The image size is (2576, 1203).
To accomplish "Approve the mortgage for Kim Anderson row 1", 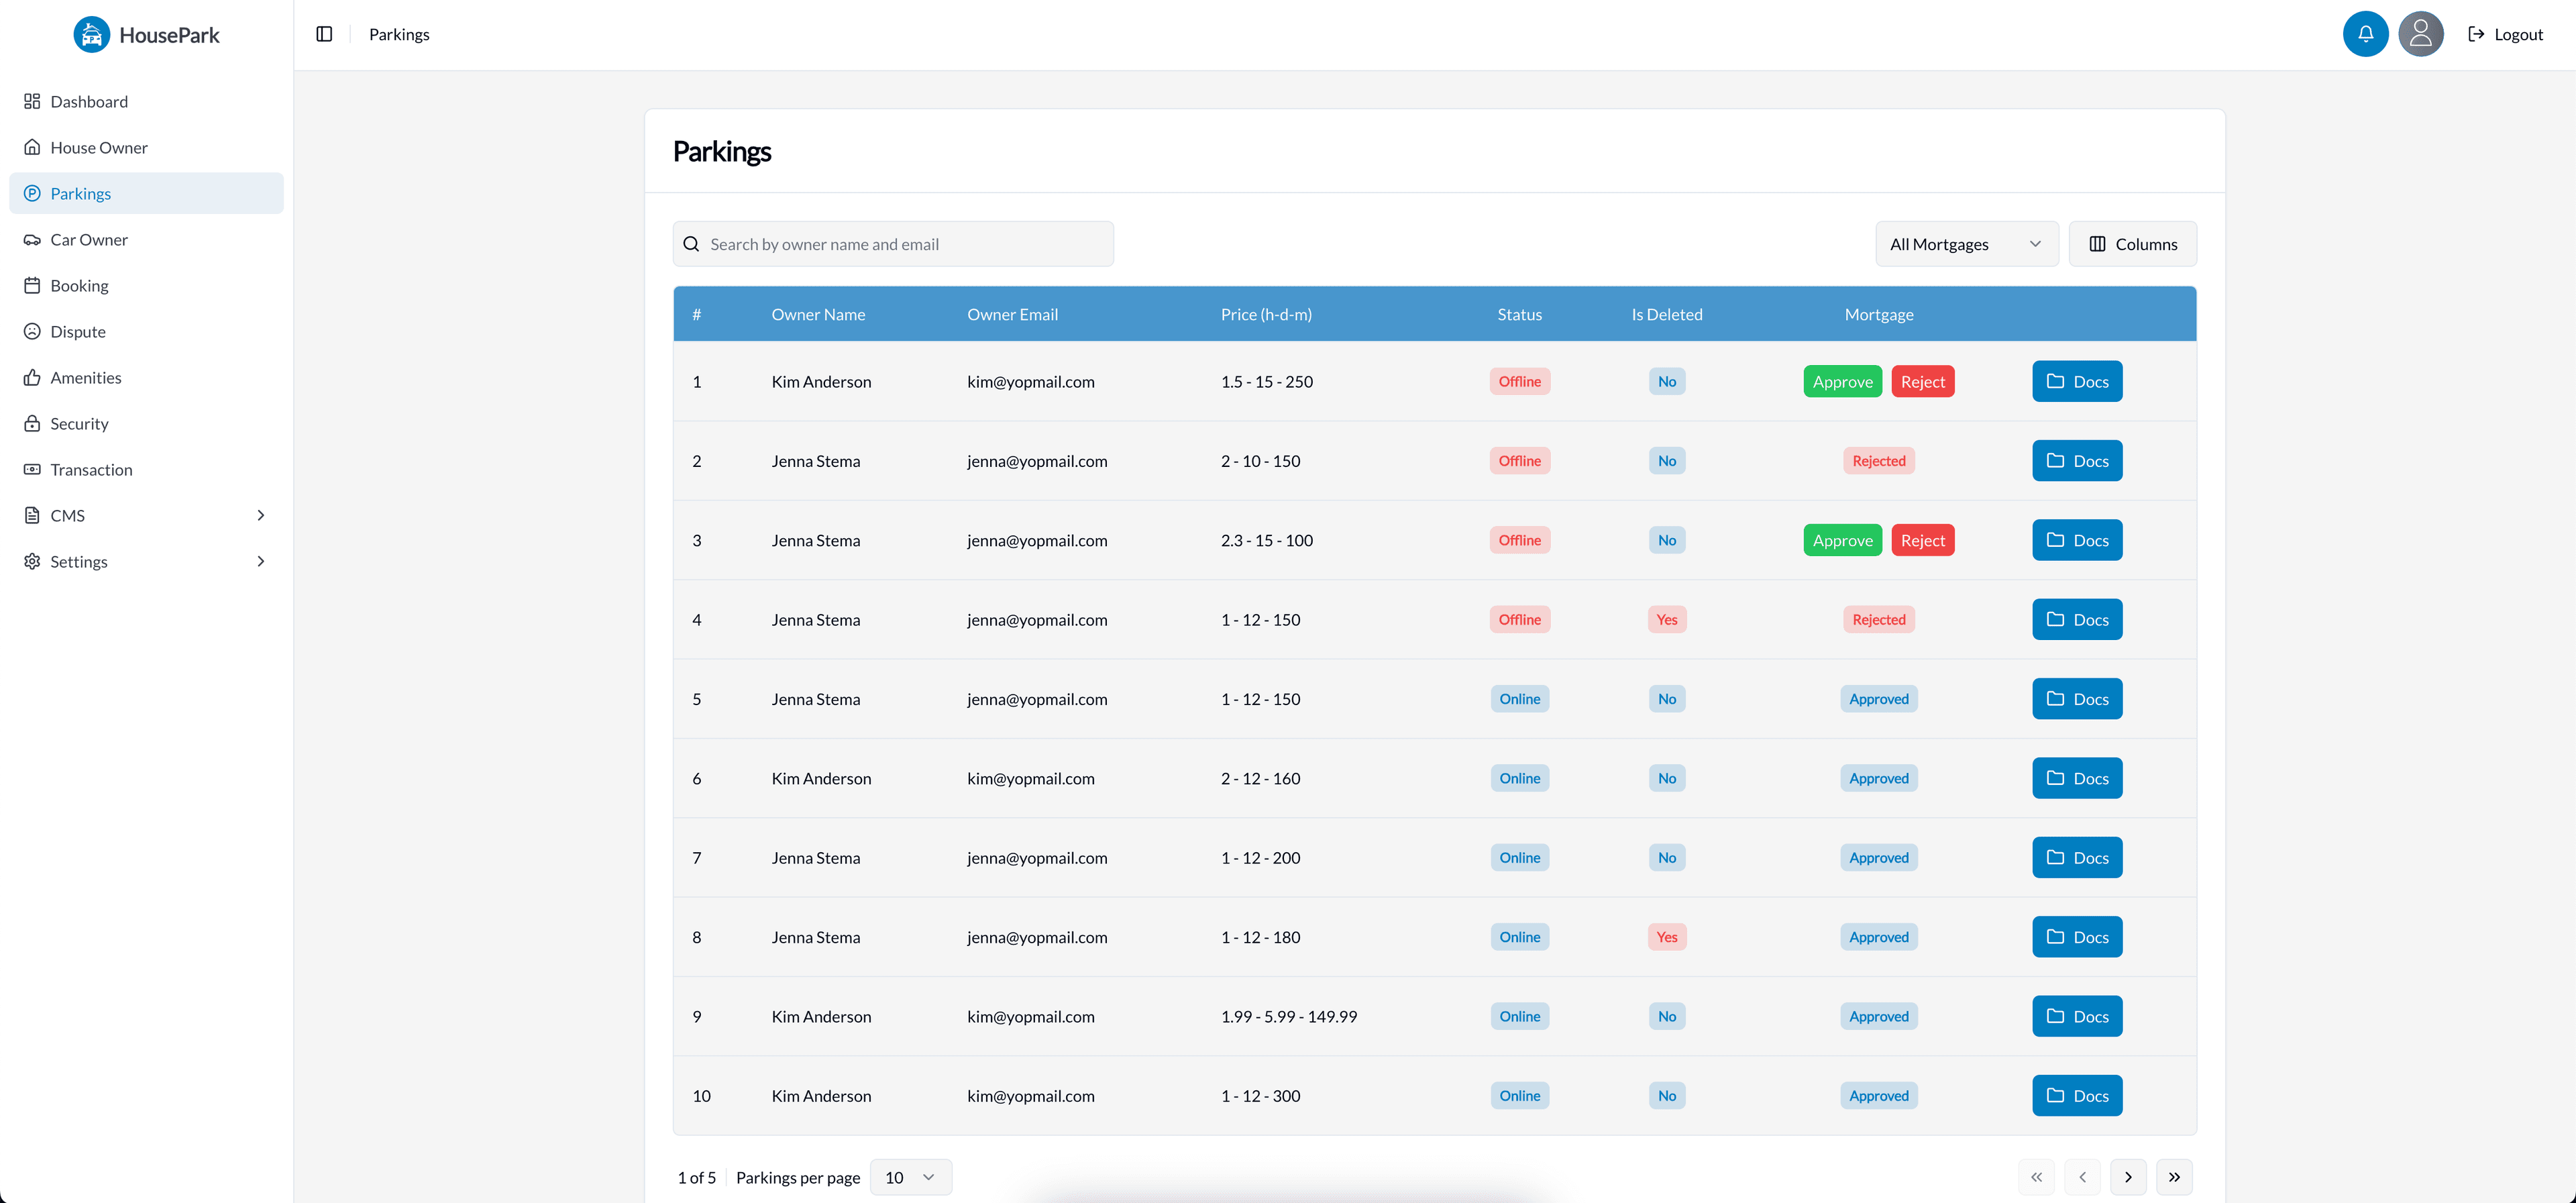I will pyautogui.click(x=1842, y=381).
